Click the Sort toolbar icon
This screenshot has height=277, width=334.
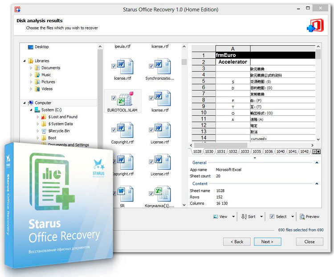pos(244,217)
